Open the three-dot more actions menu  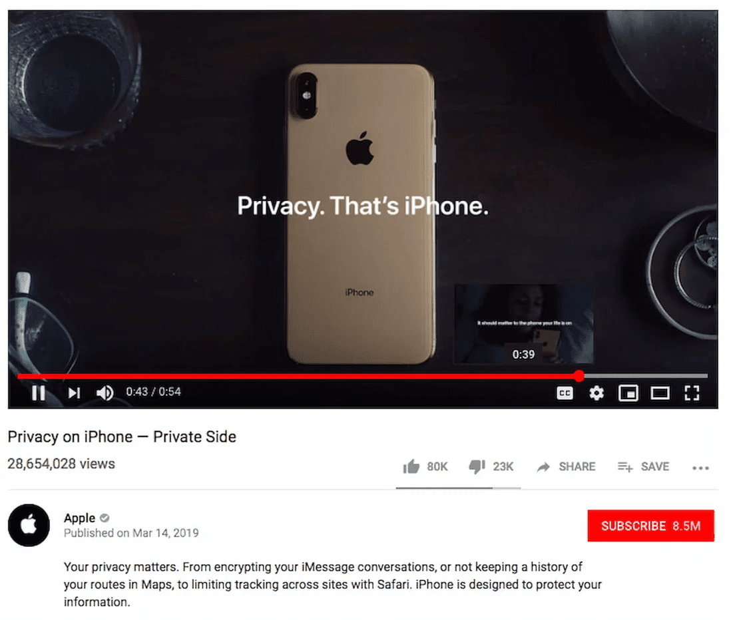pos(700,468)
